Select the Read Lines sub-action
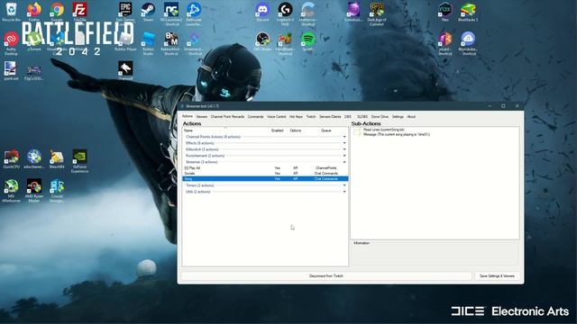577x324 pixels. pyautogui.click(x=384, y=130)
